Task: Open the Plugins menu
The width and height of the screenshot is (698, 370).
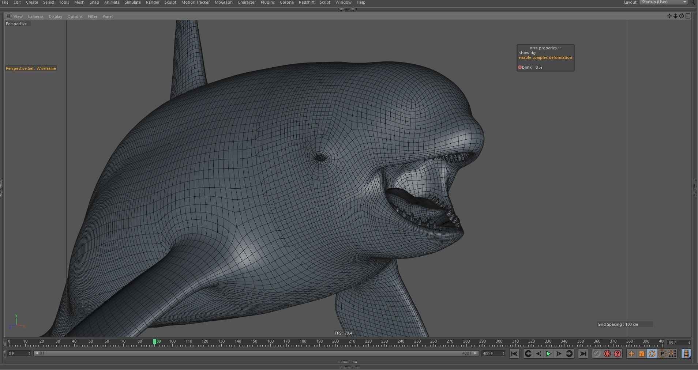Action: coord(268,2)
